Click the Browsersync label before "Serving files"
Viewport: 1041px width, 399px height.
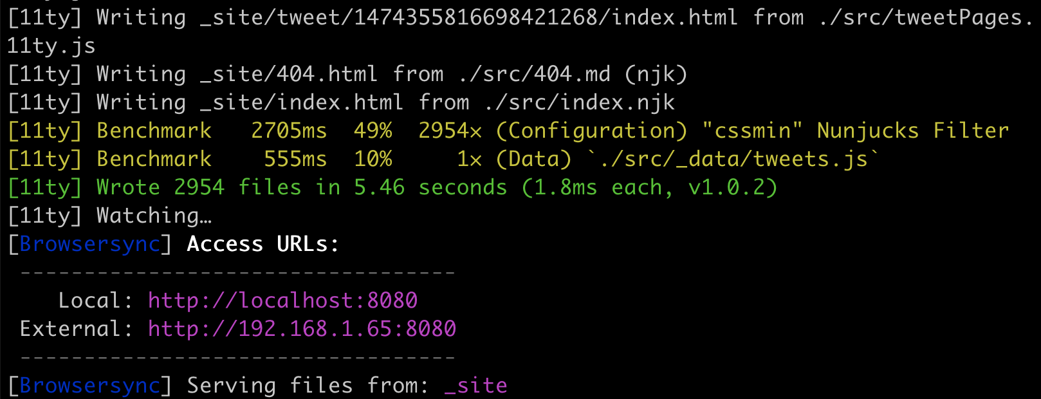[89, 385]
